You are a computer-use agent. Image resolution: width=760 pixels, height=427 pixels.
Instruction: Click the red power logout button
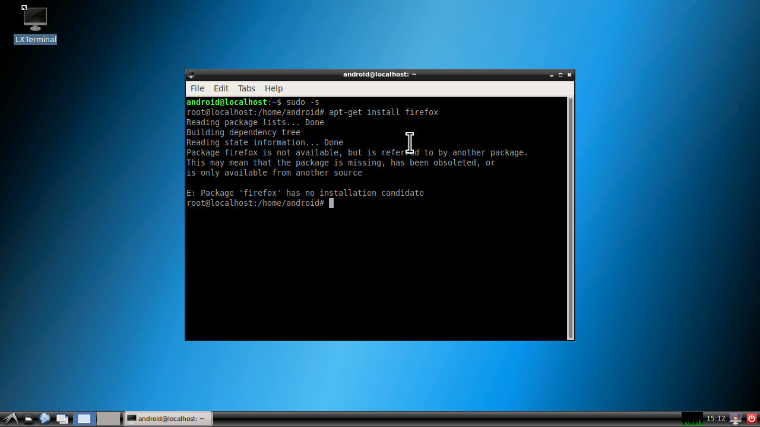(x=751, y=419)
